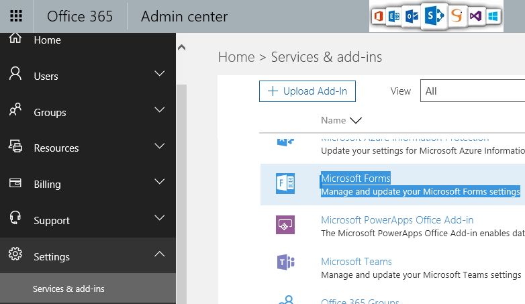
Task: Click the Upload Add-In button
Action: point(307,91)
